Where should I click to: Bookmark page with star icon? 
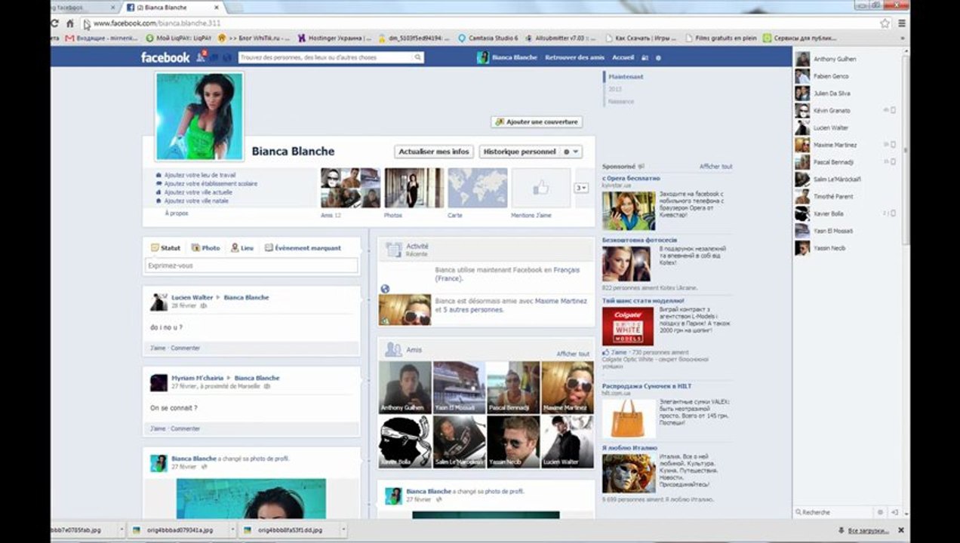coord(885,23)
